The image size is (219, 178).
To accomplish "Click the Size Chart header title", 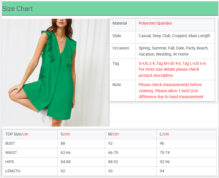I will click(17, 9).
